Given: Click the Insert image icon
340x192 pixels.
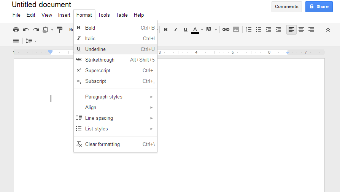Looking at the screenshot, I should tap(236, 30).
